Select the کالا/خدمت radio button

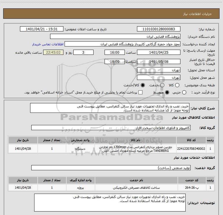click(143, 85)
